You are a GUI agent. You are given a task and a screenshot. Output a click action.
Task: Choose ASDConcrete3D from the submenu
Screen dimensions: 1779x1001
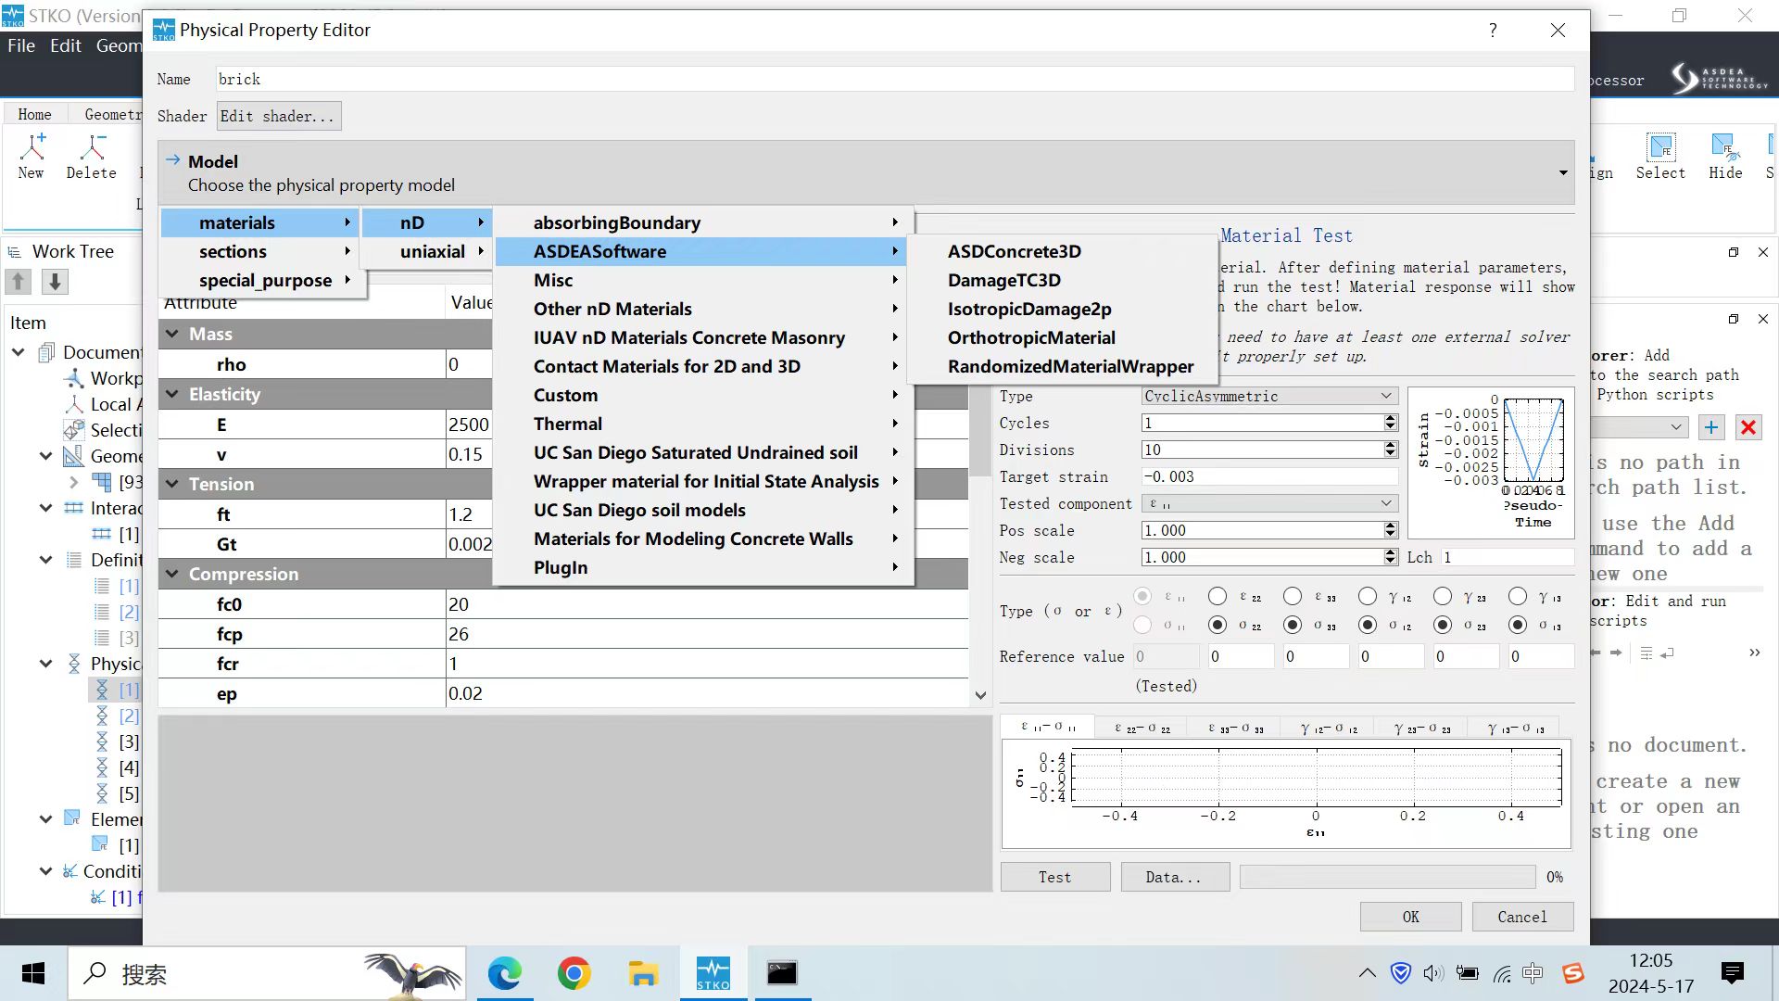1015,251
